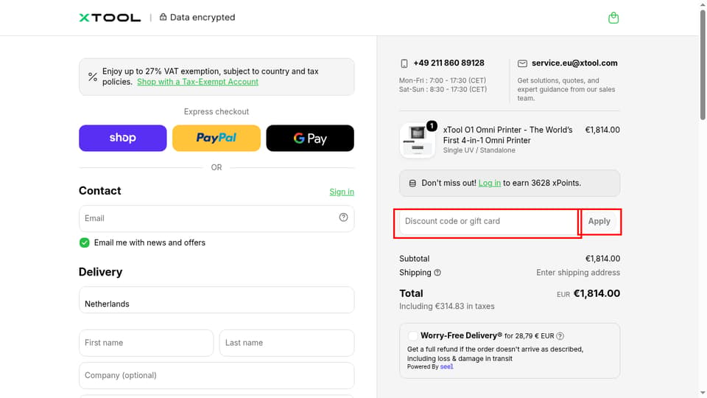Focus the First name field
The image size is (707, 398).
pyautogui.click(x=146, y=343)
